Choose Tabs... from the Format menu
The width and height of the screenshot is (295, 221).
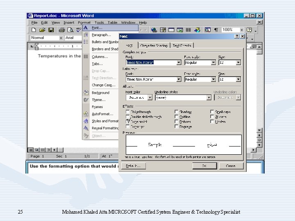(97, 64)
